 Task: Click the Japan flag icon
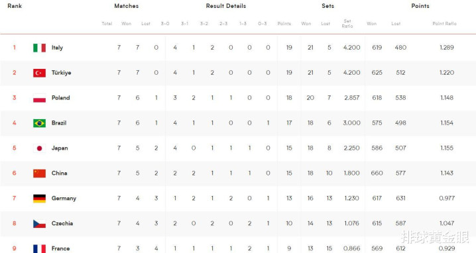pyautogui.click(x=40, y=148)
